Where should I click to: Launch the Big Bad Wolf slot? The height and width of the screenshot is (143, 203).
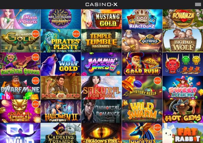click(183, 41)
